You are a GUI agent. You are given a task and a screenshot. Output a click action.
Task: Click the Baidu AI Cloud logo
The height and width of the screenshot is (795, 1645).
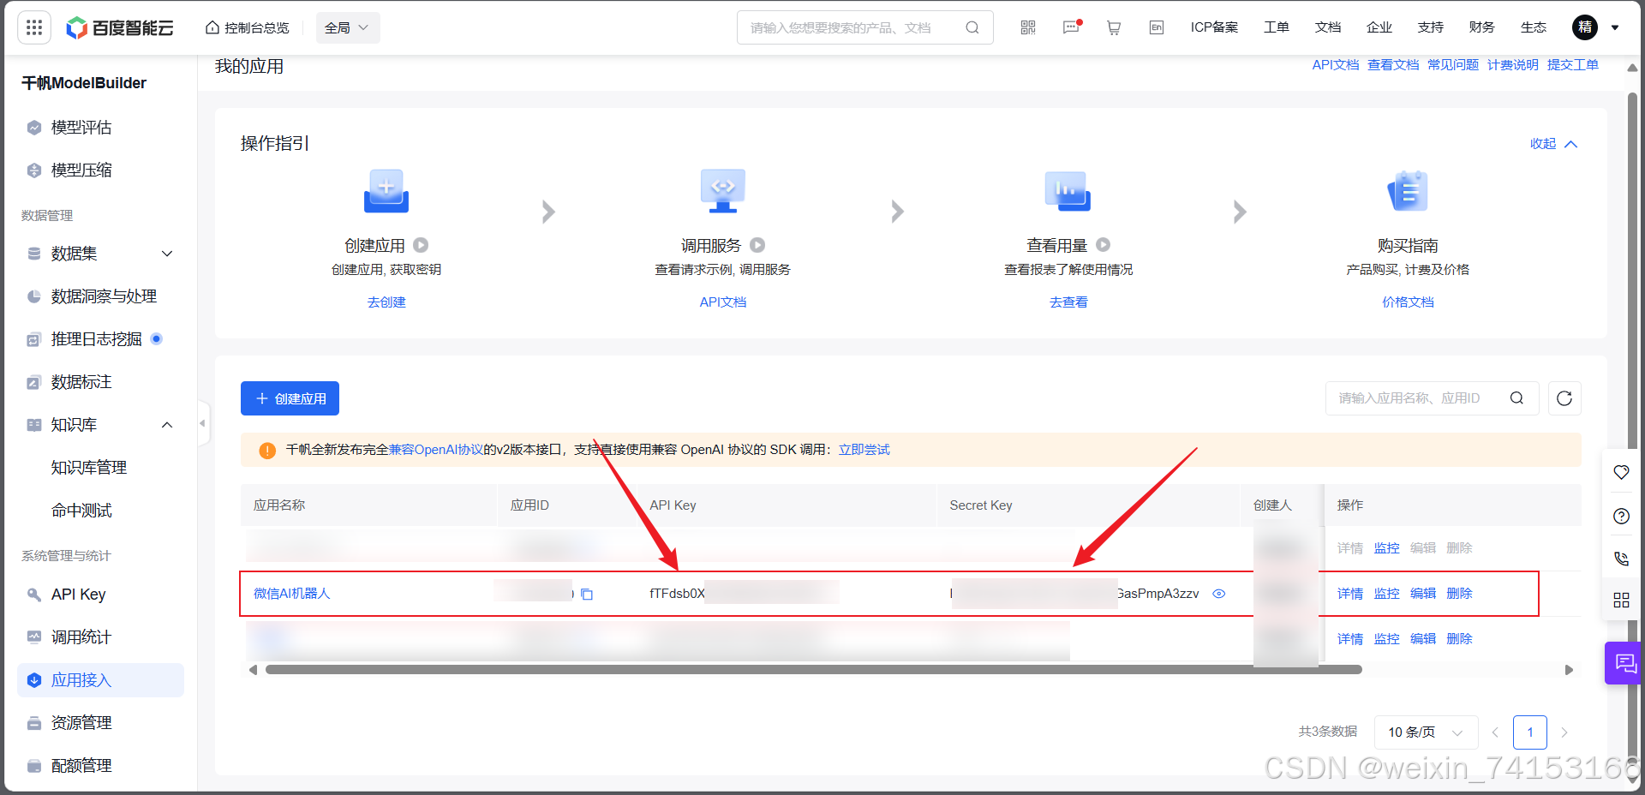(120, 27)
